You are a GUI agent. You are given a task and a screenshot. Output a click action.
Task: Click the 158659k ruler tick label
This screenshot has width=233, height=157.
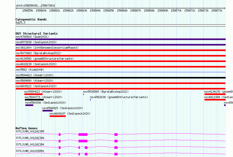click(28, 10)
